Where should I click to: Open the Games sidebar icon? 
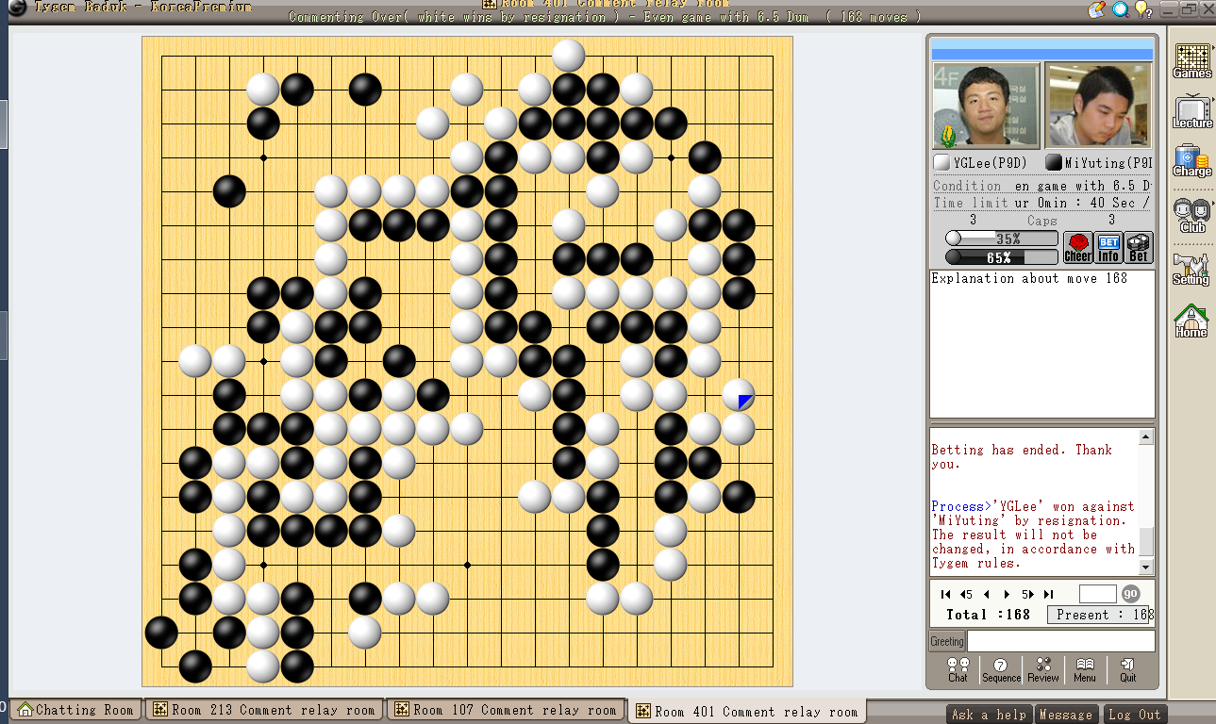pyautogui.click(x=1192, y=60)
